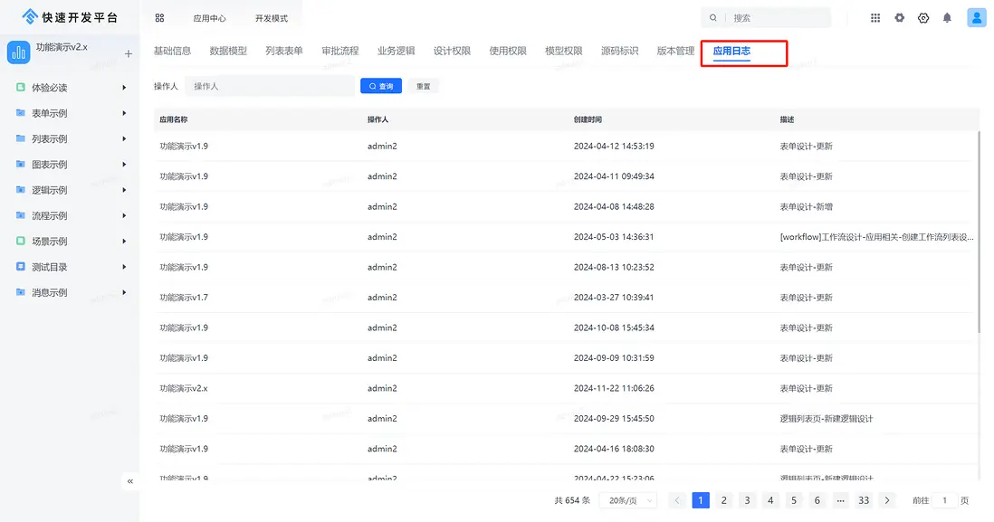Click the 使用权限 tab
Viewport: 994px width, 522px height.
[x=508, y=51]
